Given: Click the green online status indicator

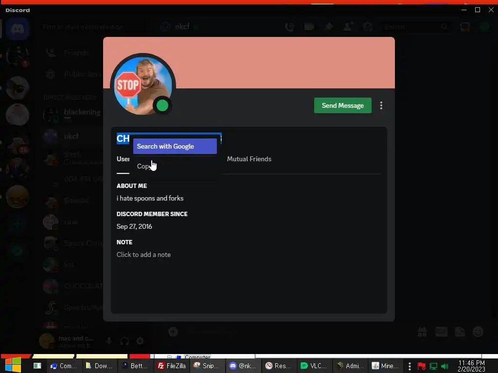Looking at the screenshot, I should [x=162, y=105].
